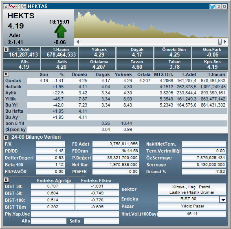Viewport: 231px width, 229px height.
Task: Close the Endeks Ağırlığı panel with its x
Action: pyautogui.click(x=6, y=180)
